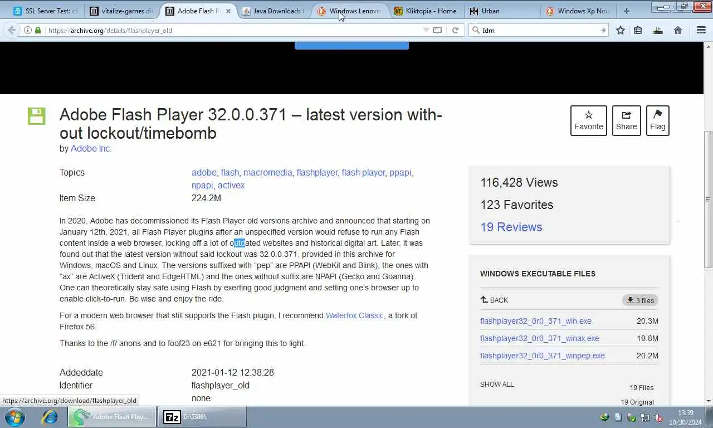Open the 'npapi' topic link
713x428 pixels.
point(202,185)
